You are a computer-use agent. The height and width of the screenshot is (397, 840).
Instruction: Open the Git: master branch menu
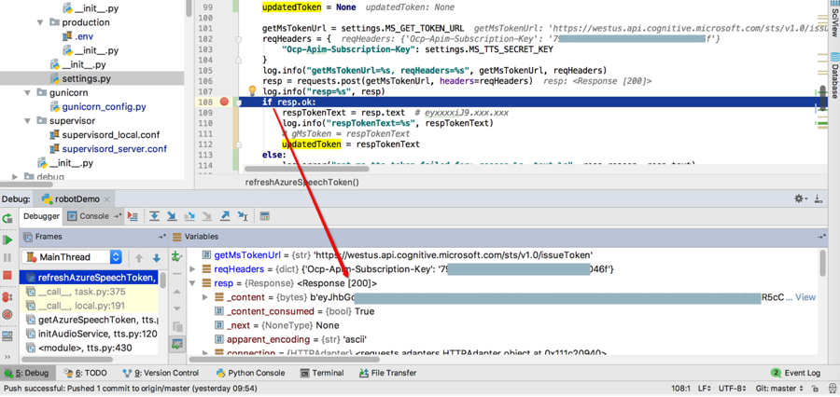click(x=781, y=388)
